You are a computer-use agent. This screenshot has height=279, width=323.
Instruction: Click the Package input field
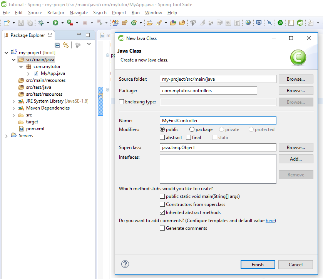pos(208,91)
